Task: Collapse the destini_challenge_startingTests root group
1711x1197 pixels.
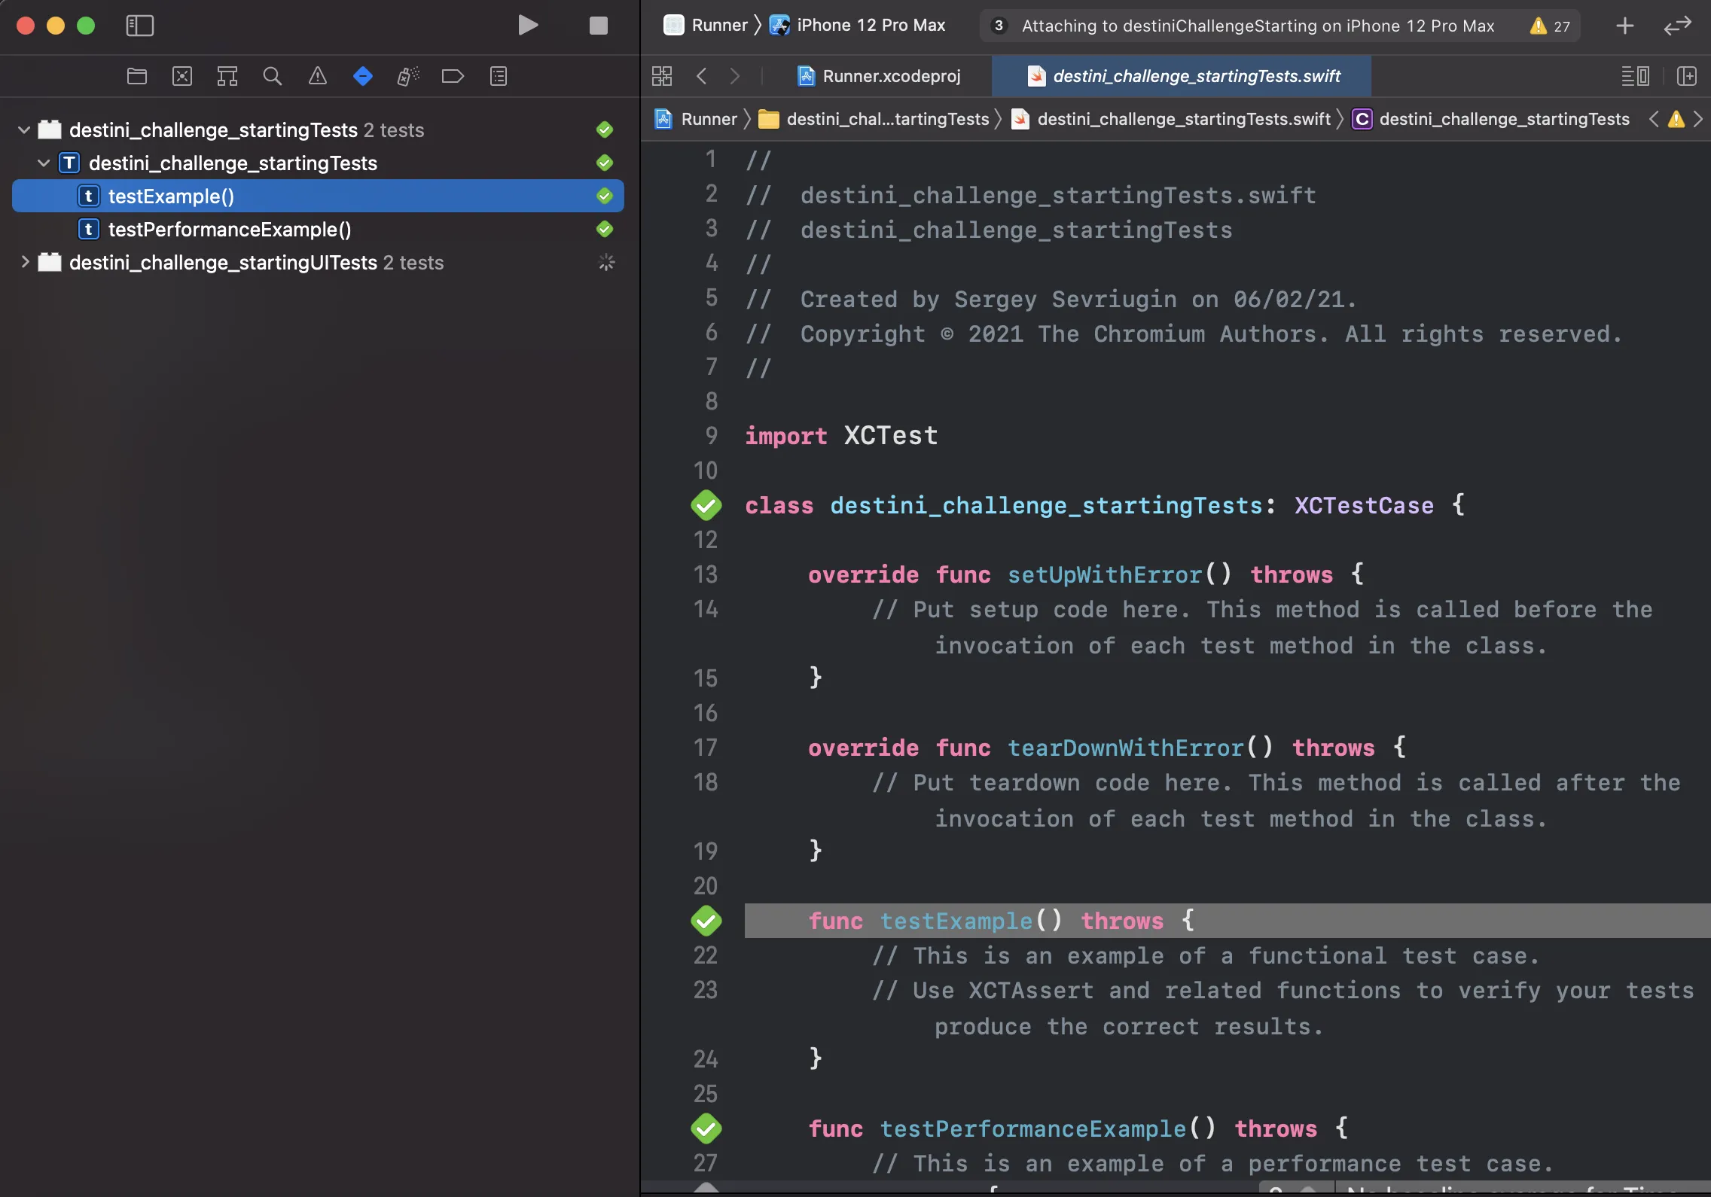Action: pos(23,129)
